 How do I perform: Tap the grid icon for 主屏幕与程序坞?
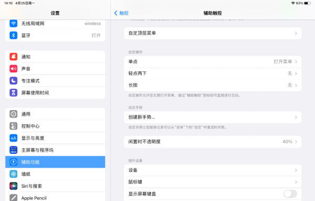click(x=14, y=150)
